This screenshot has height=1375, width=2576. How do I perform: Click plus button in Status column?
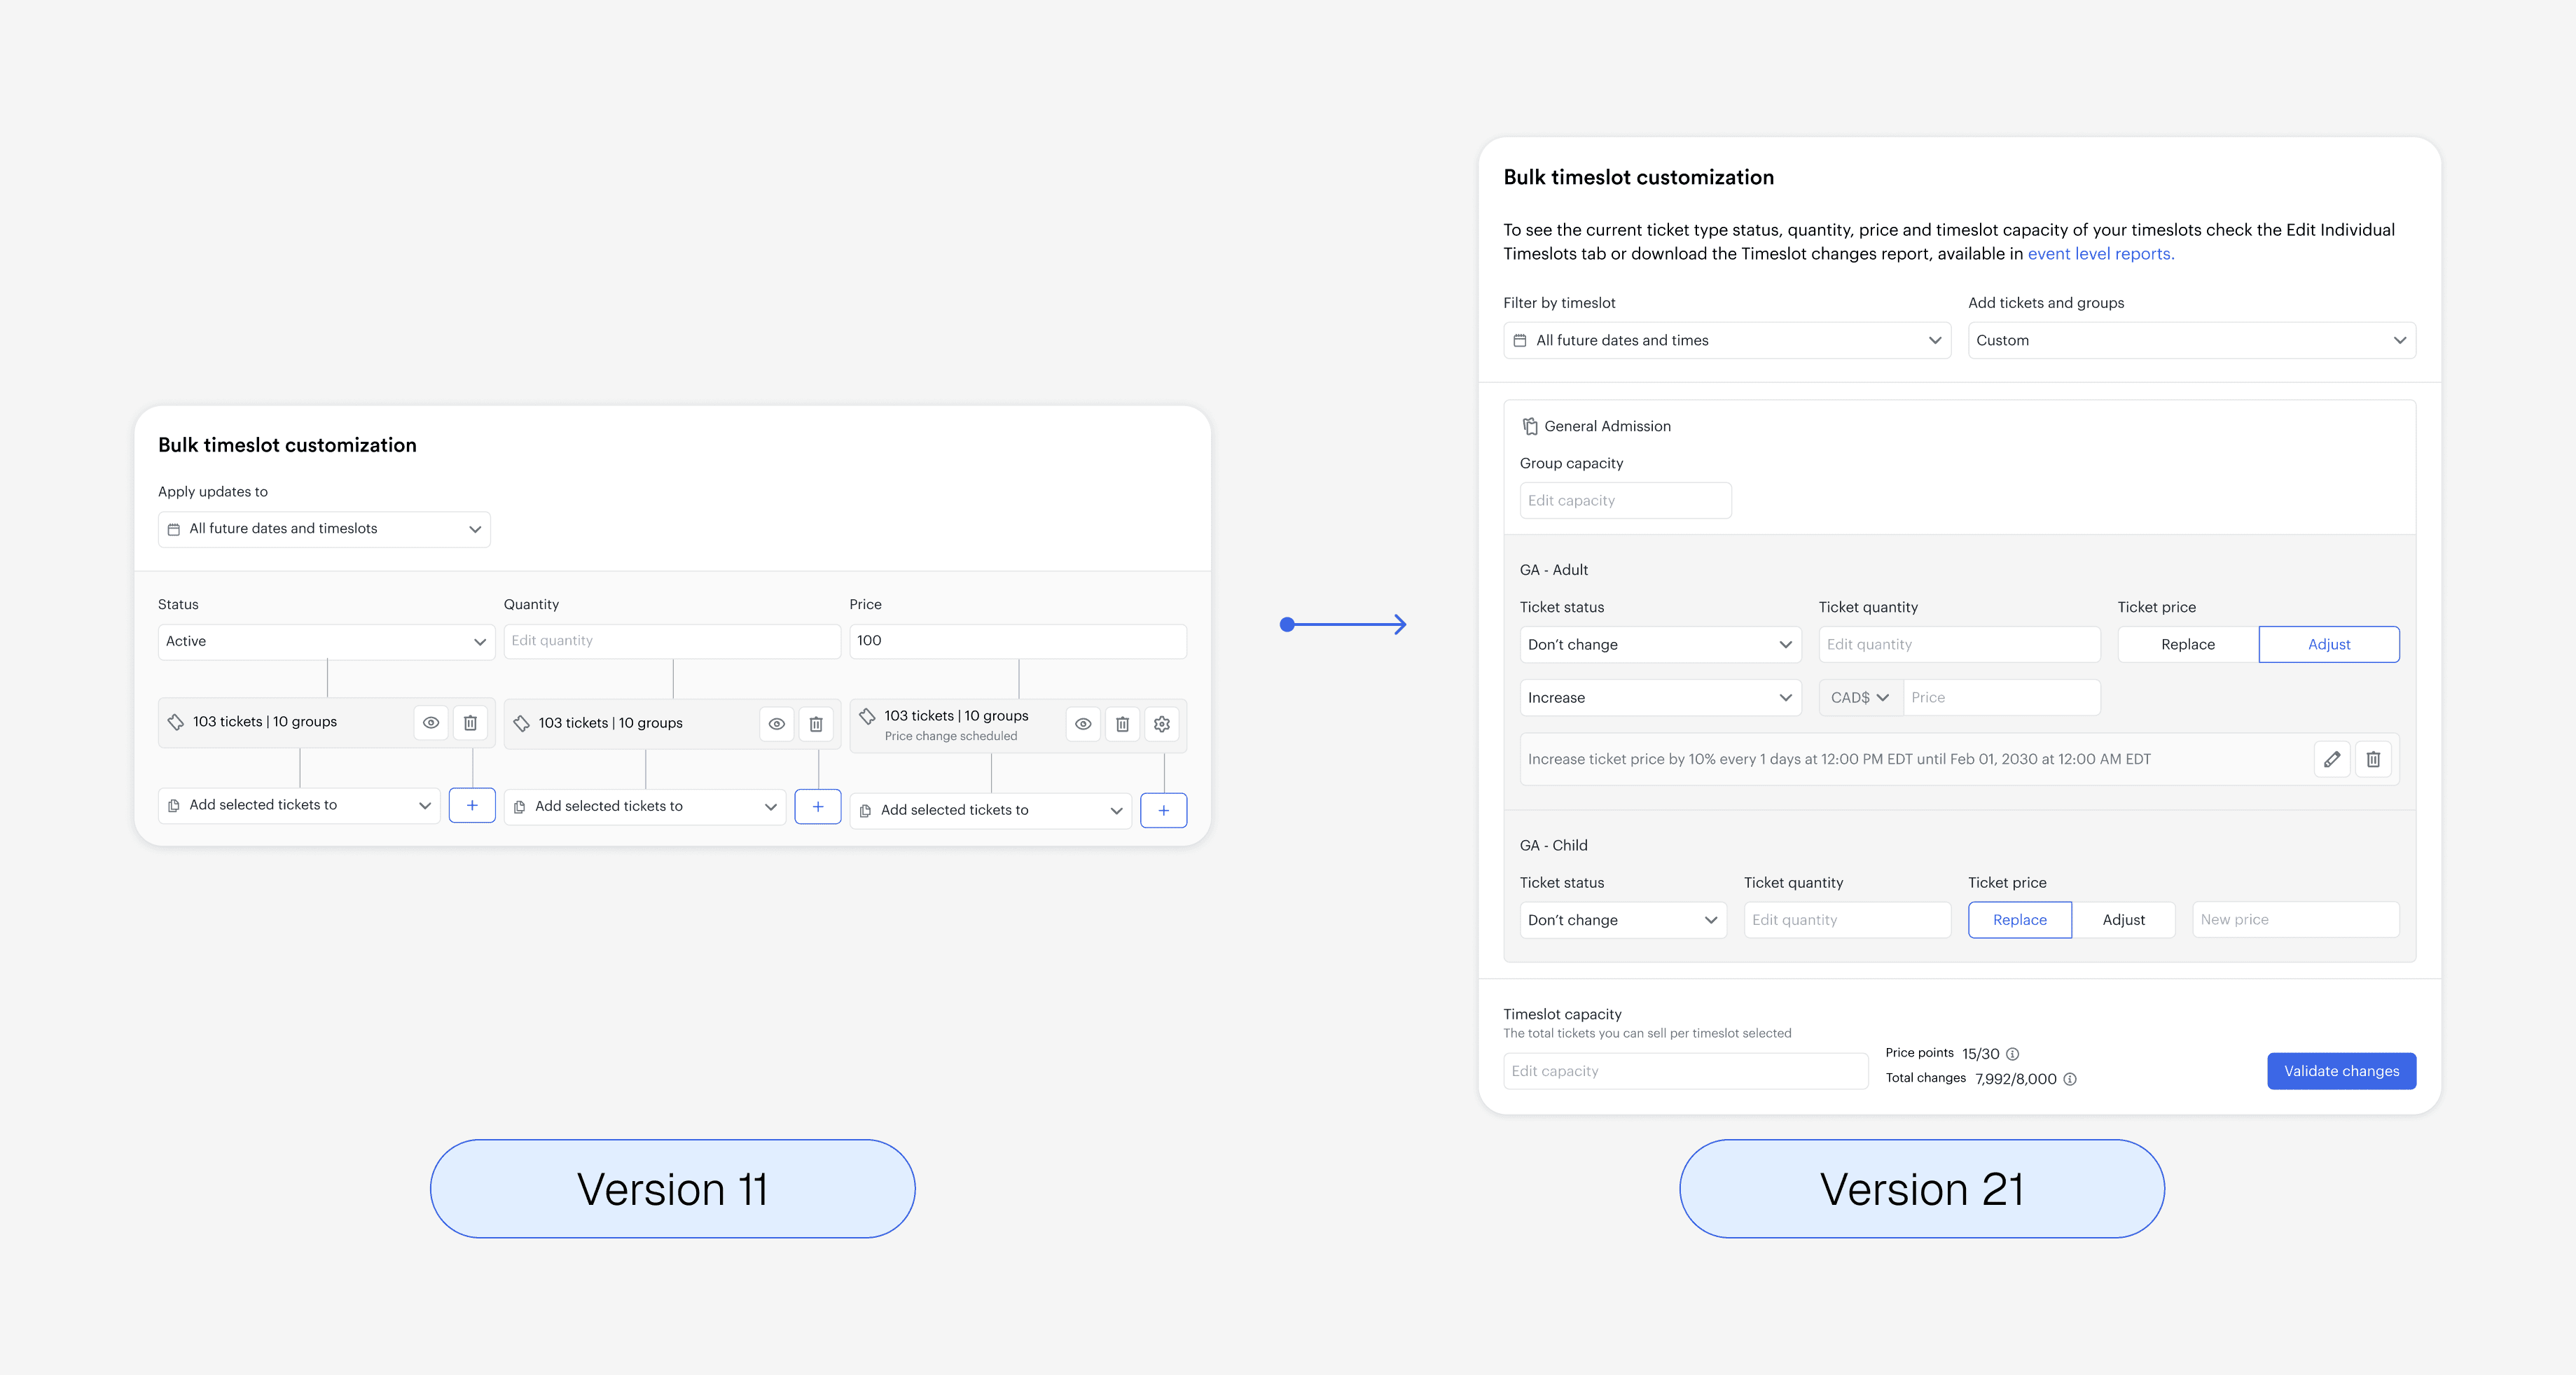coord(472,805)
